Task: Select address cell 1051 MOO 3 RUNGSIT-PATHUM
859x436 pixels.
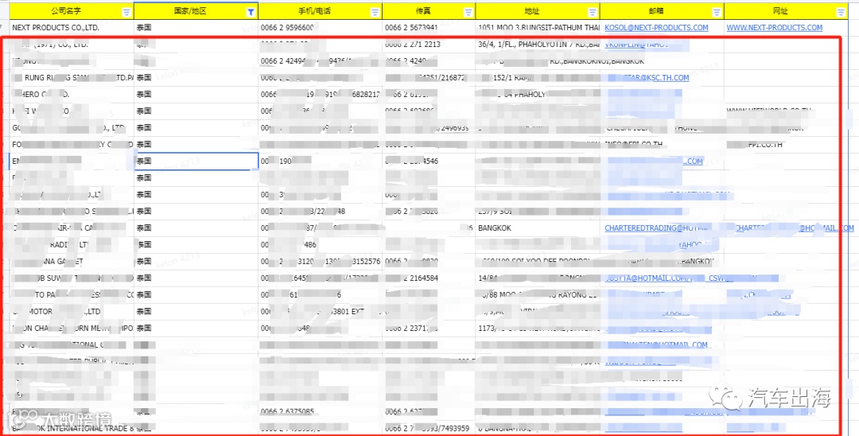Action: tap(538, 27)
